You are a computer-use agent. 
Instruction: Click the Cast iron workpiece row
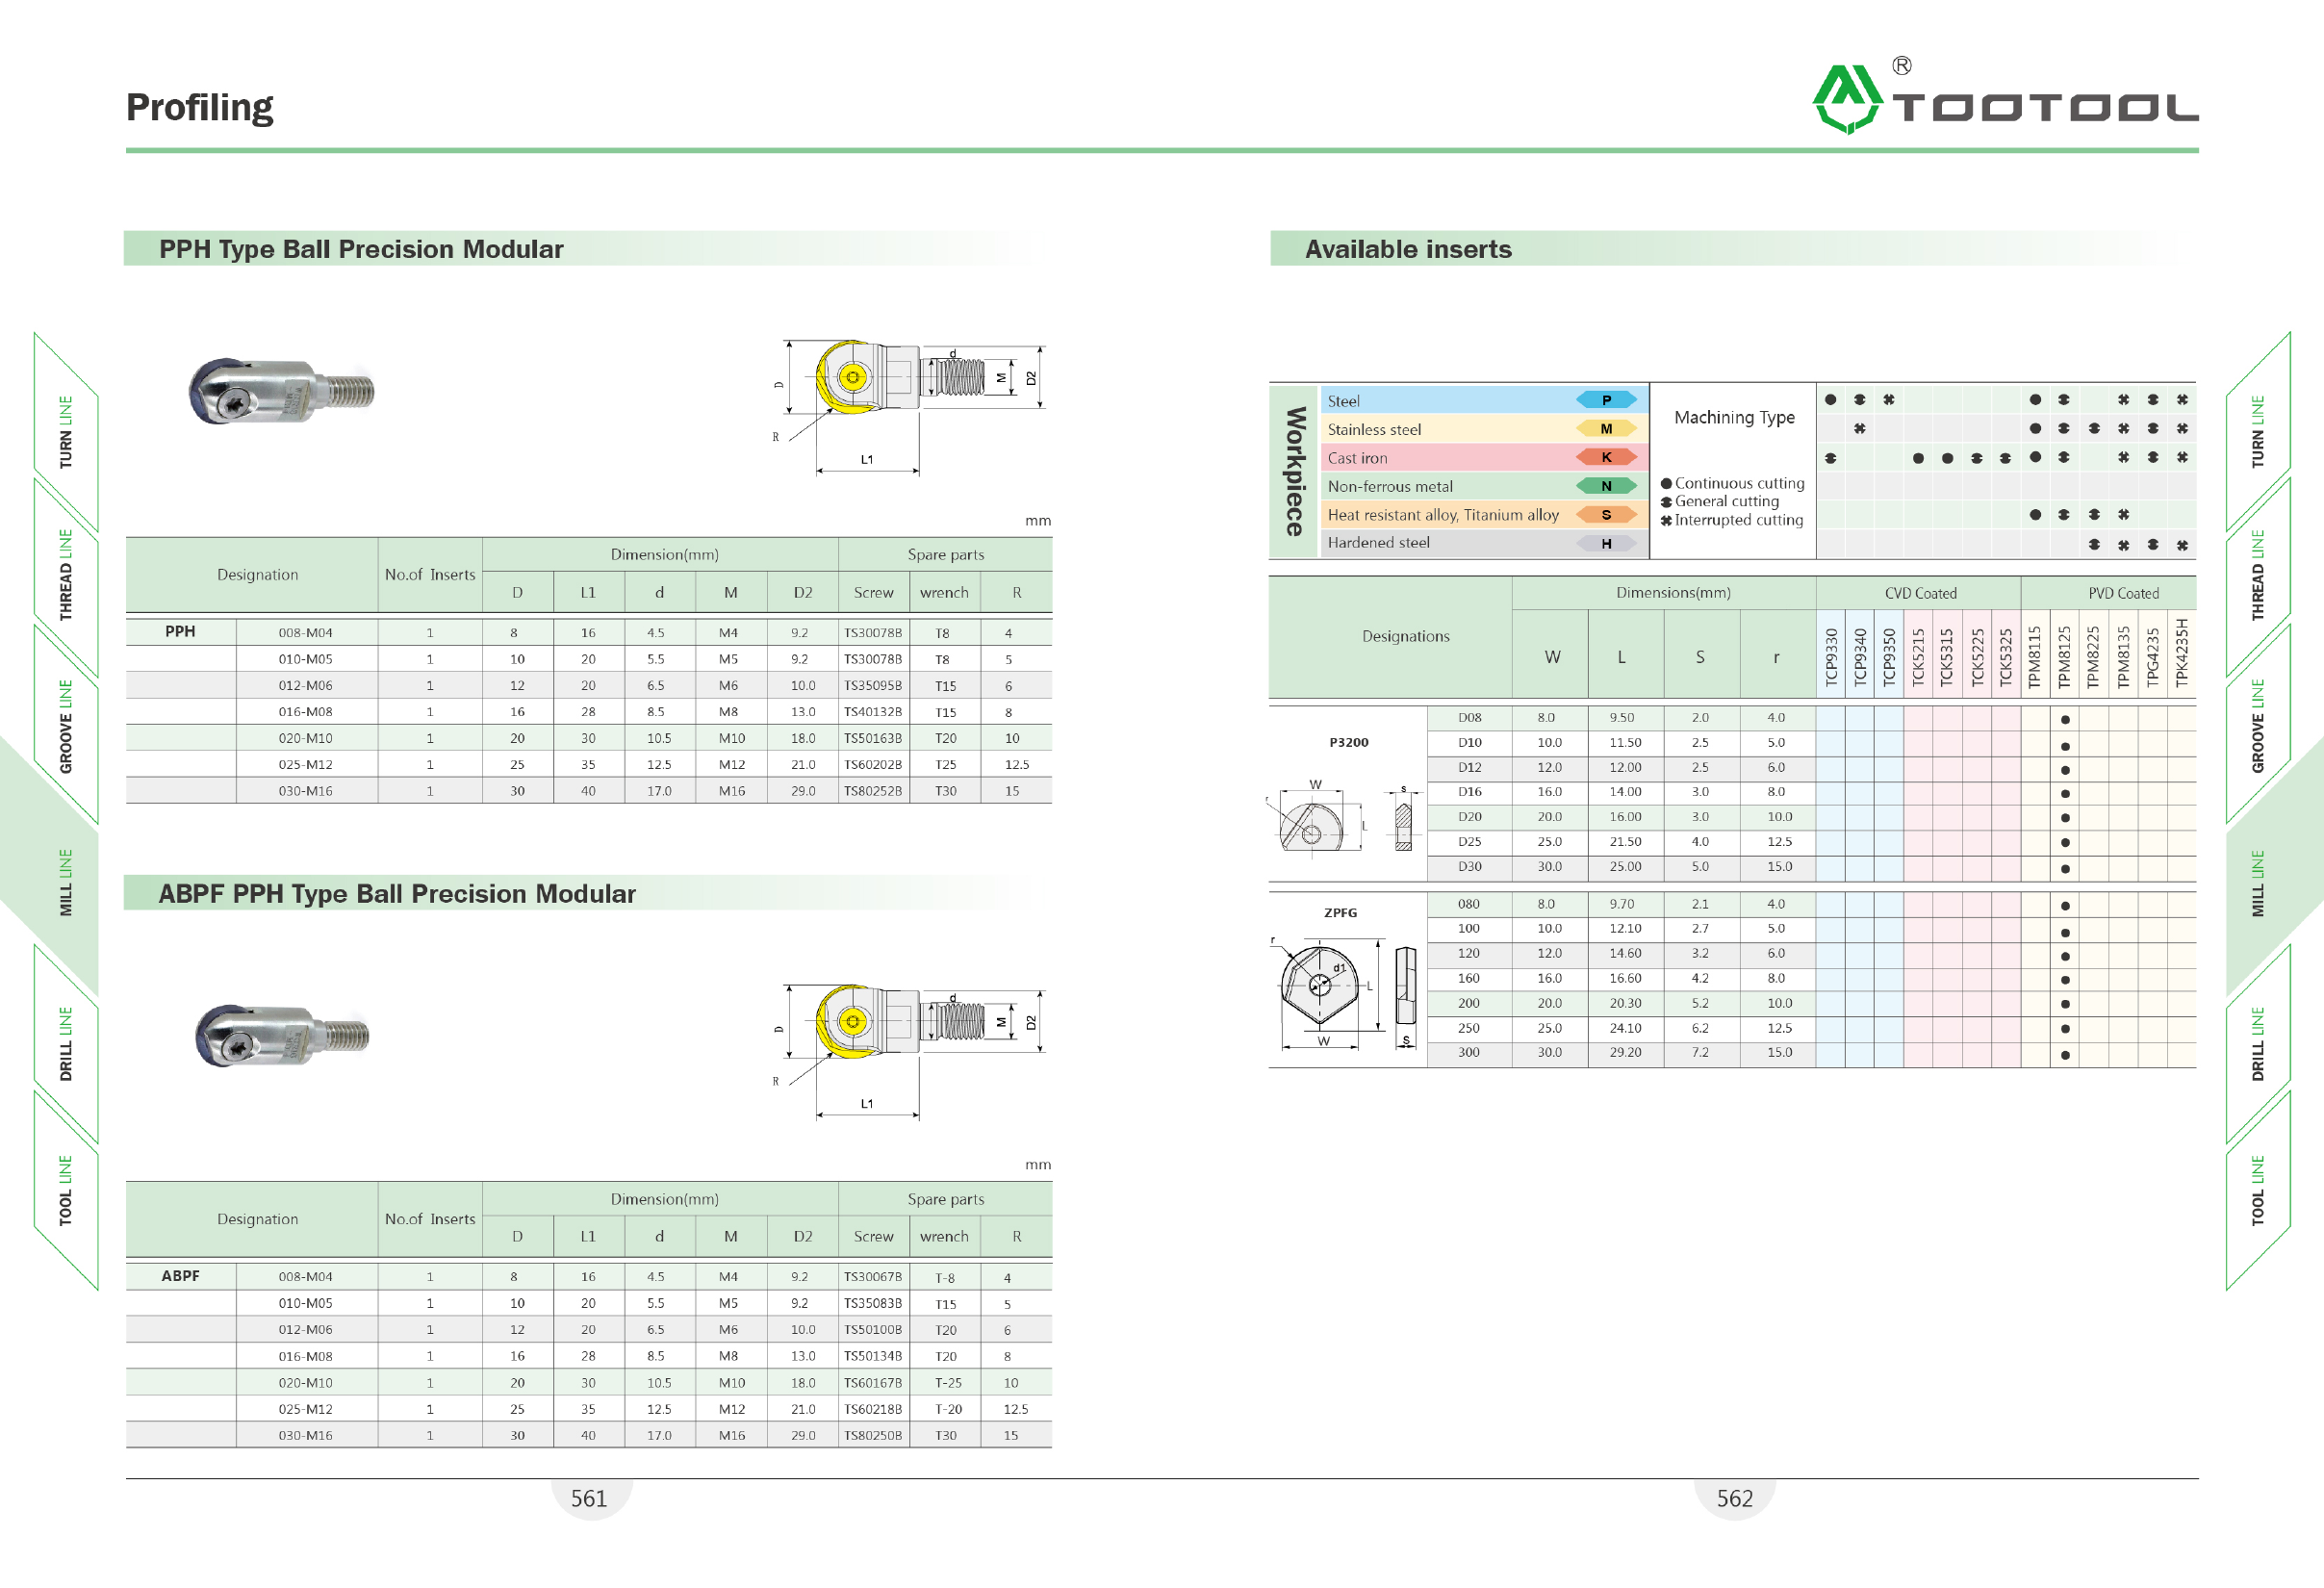pos(1484,457)
